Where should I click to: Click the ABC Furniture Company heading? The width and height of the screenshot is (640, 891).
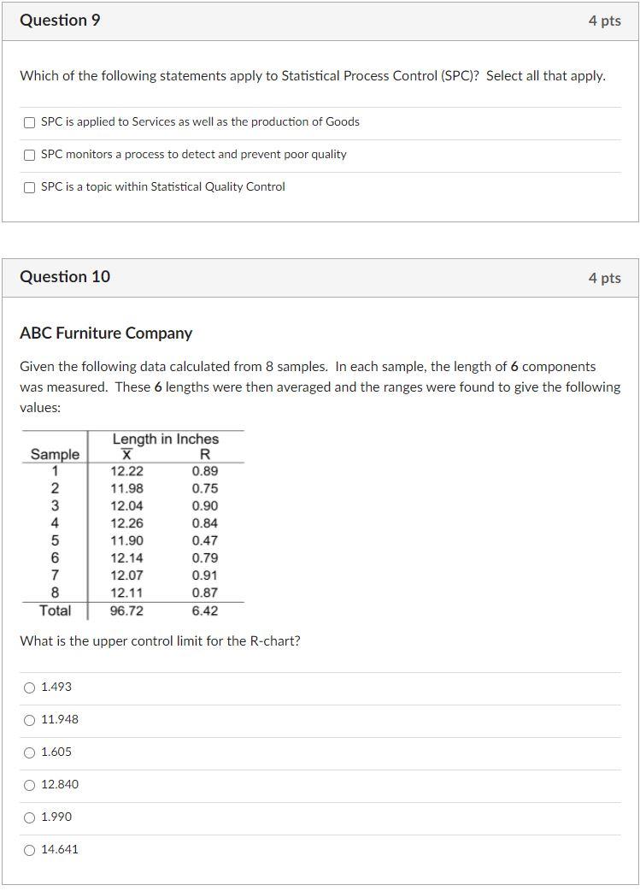point(105,333)
